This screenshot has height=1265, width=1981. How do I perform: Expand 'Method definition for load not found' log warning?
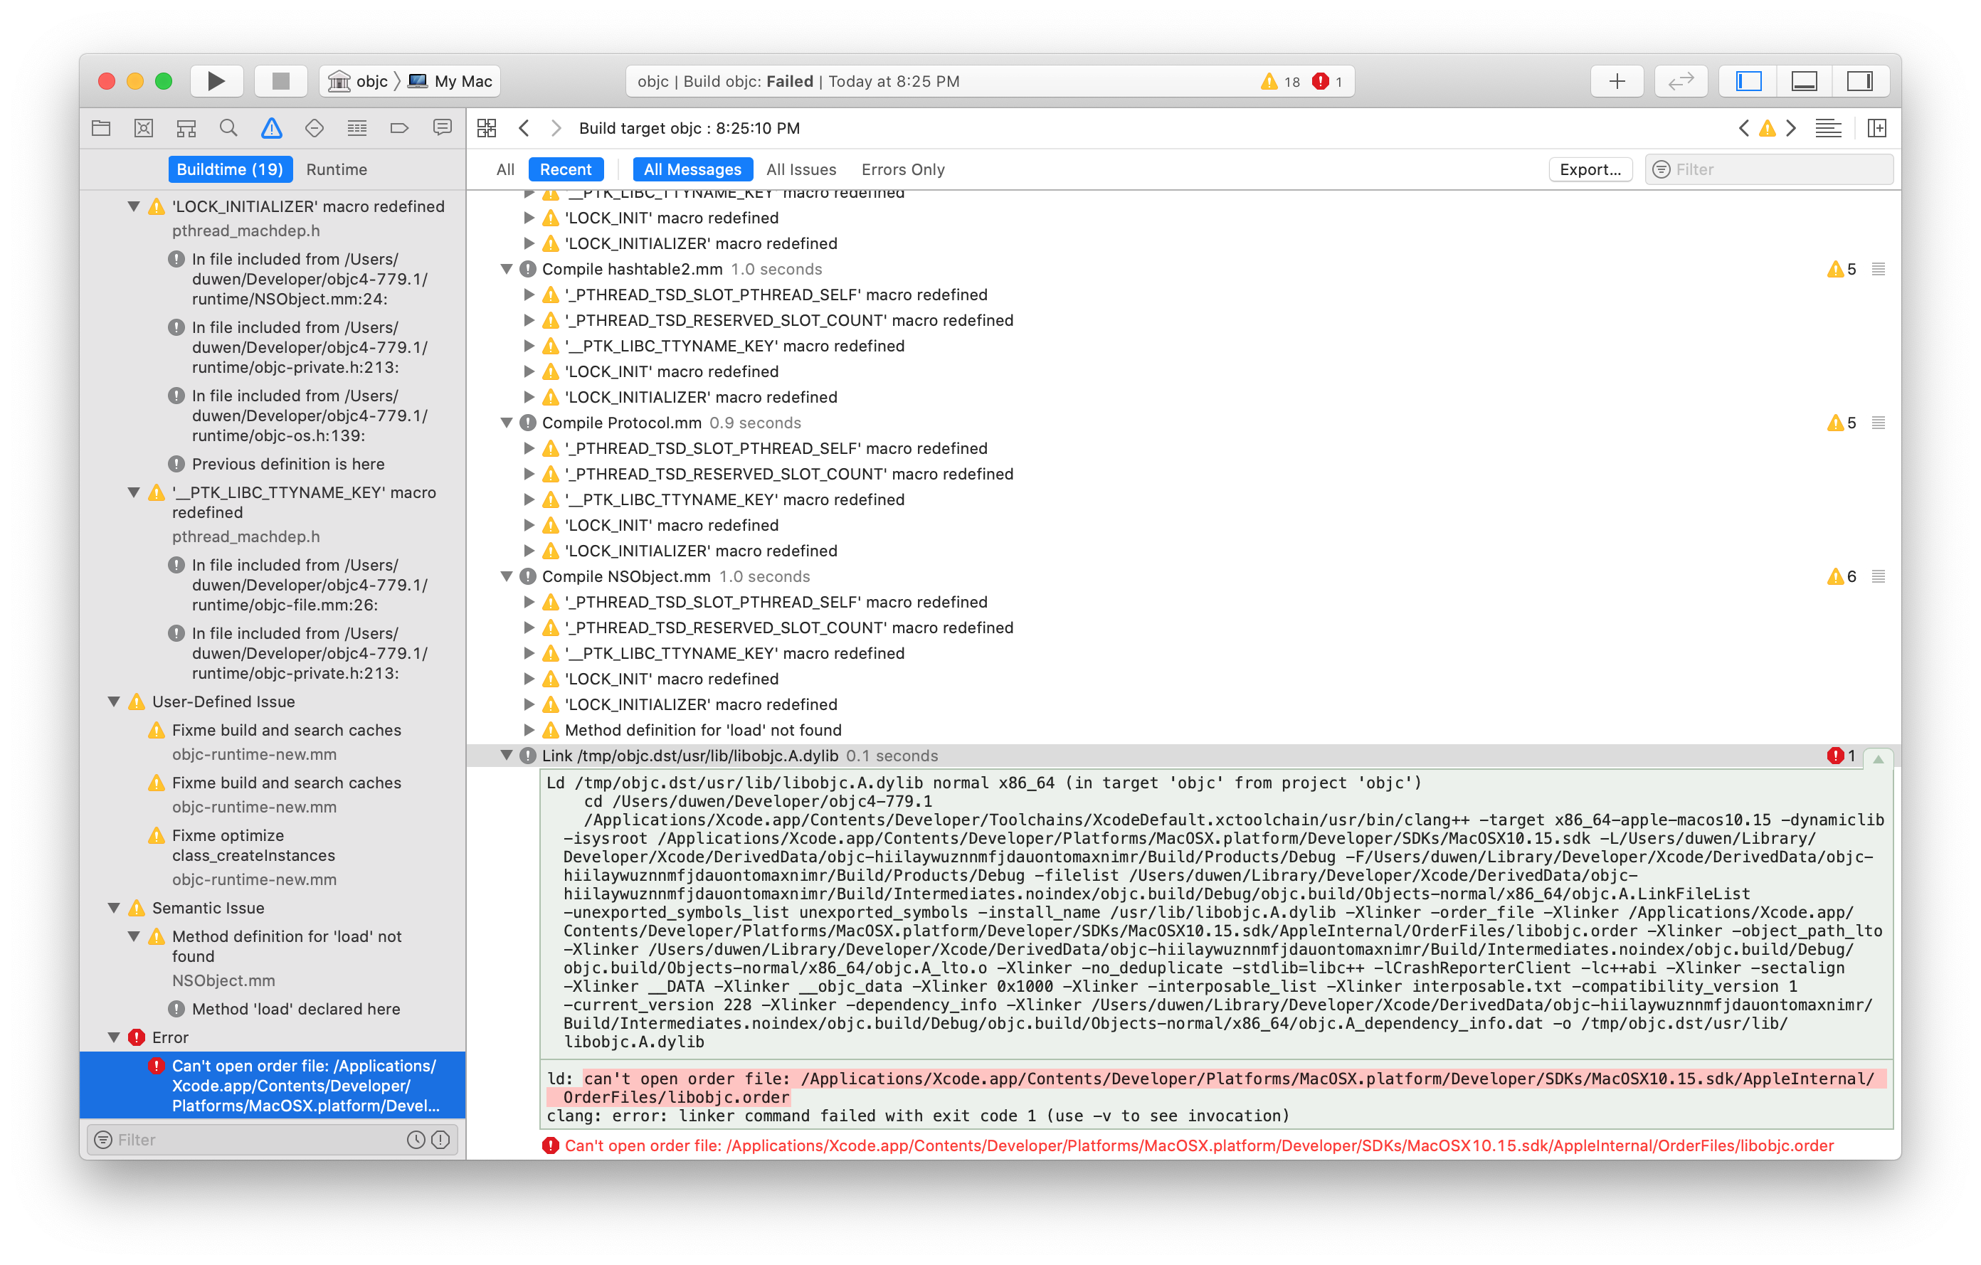[x=530, y=729]
